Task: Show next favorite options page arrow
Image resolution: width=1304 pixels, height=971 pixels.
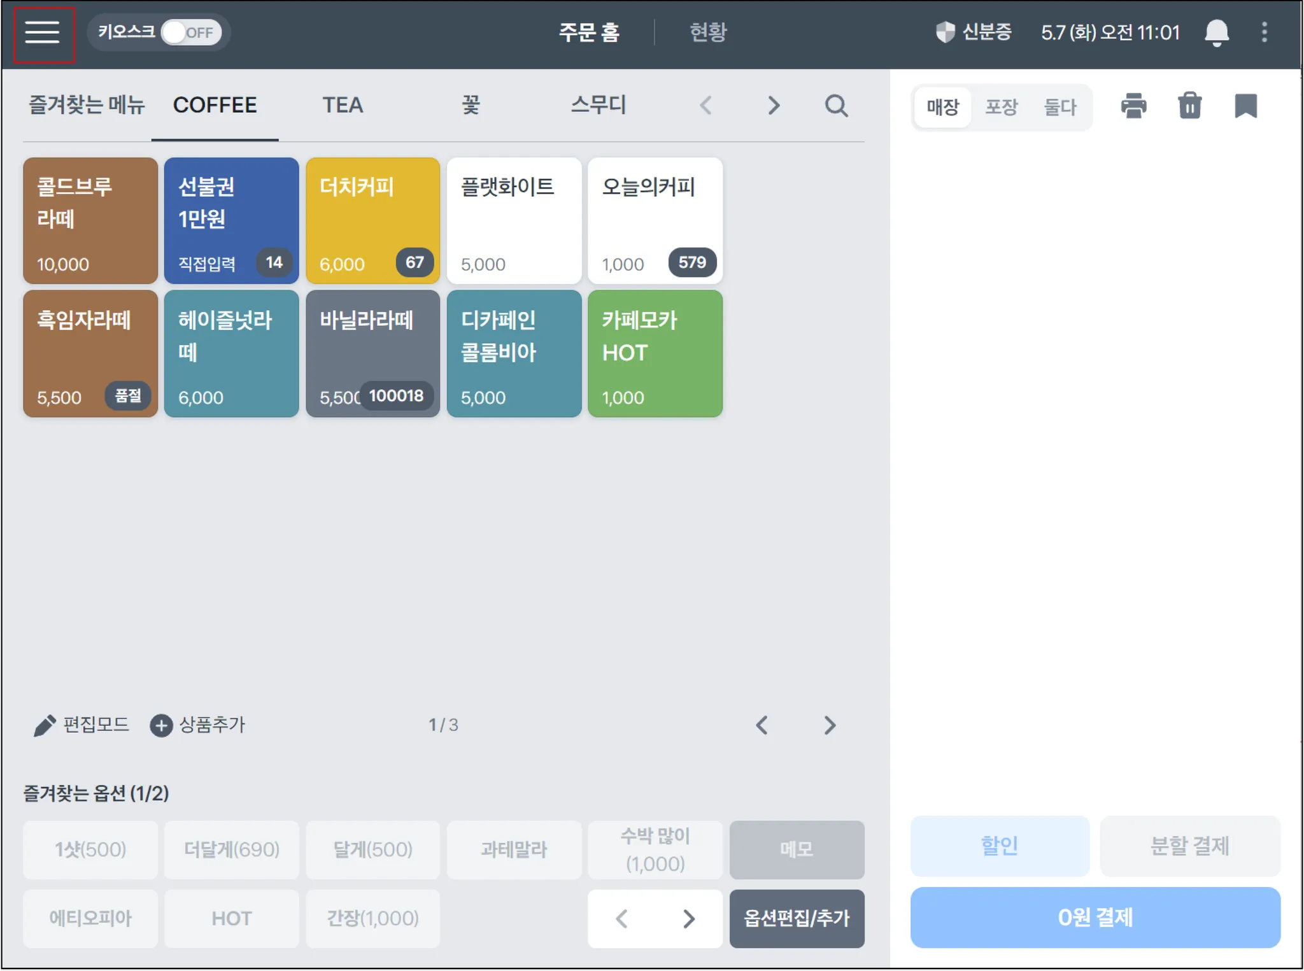Action: tap(688, 919)
